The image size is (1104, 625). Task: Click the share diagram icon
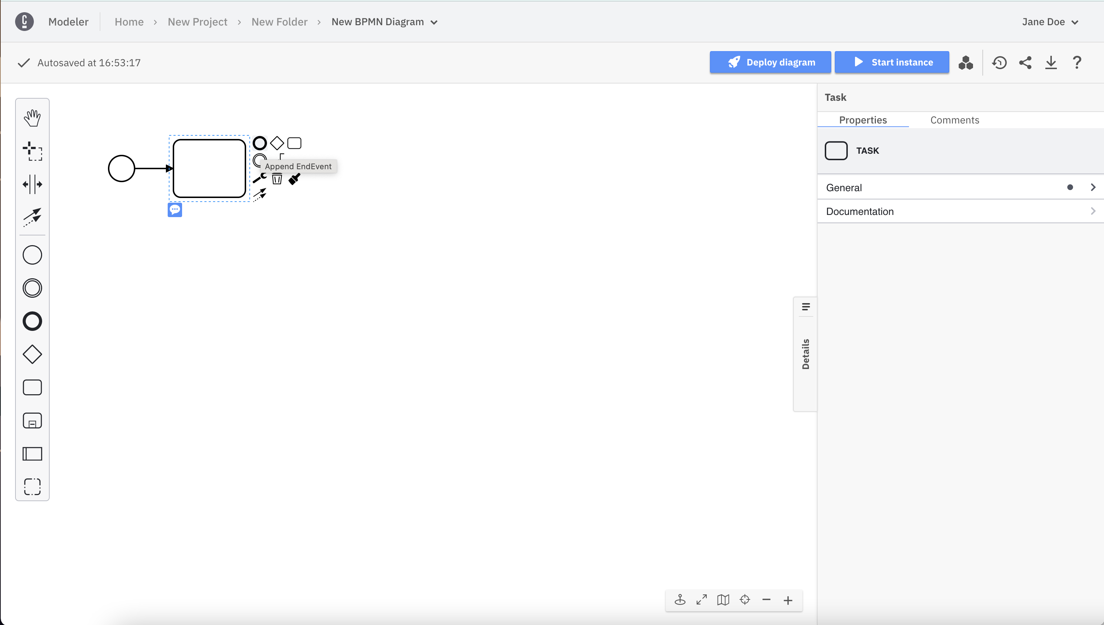pyautogui.click(x=1026, y=62)
